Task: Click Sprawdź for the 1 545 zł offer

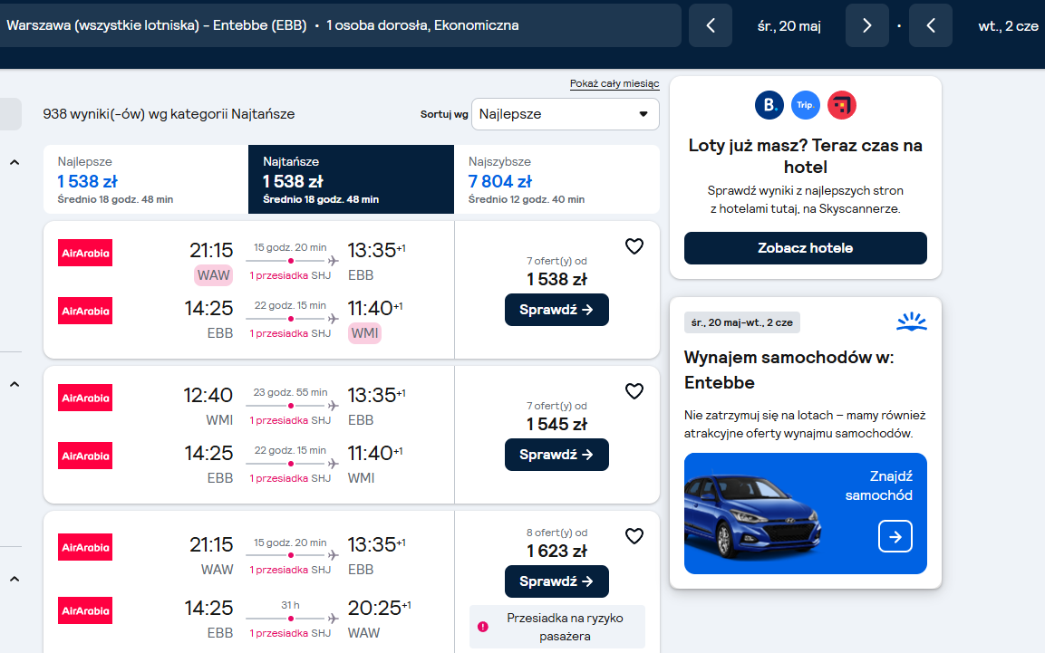Action: 556,455
